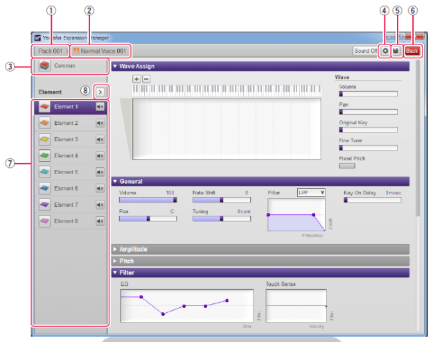Click the Back button
Viewport: 433px width, 342px height.
[412, 51]
